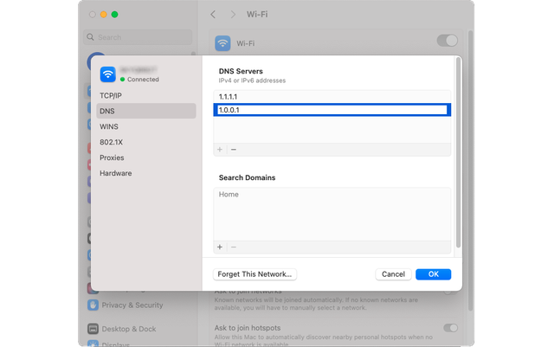Image resolution: width=554 pixels, height=347 pixels.
Task: Click the Privacy & Security sidebar icon
Action: [93, 305]
